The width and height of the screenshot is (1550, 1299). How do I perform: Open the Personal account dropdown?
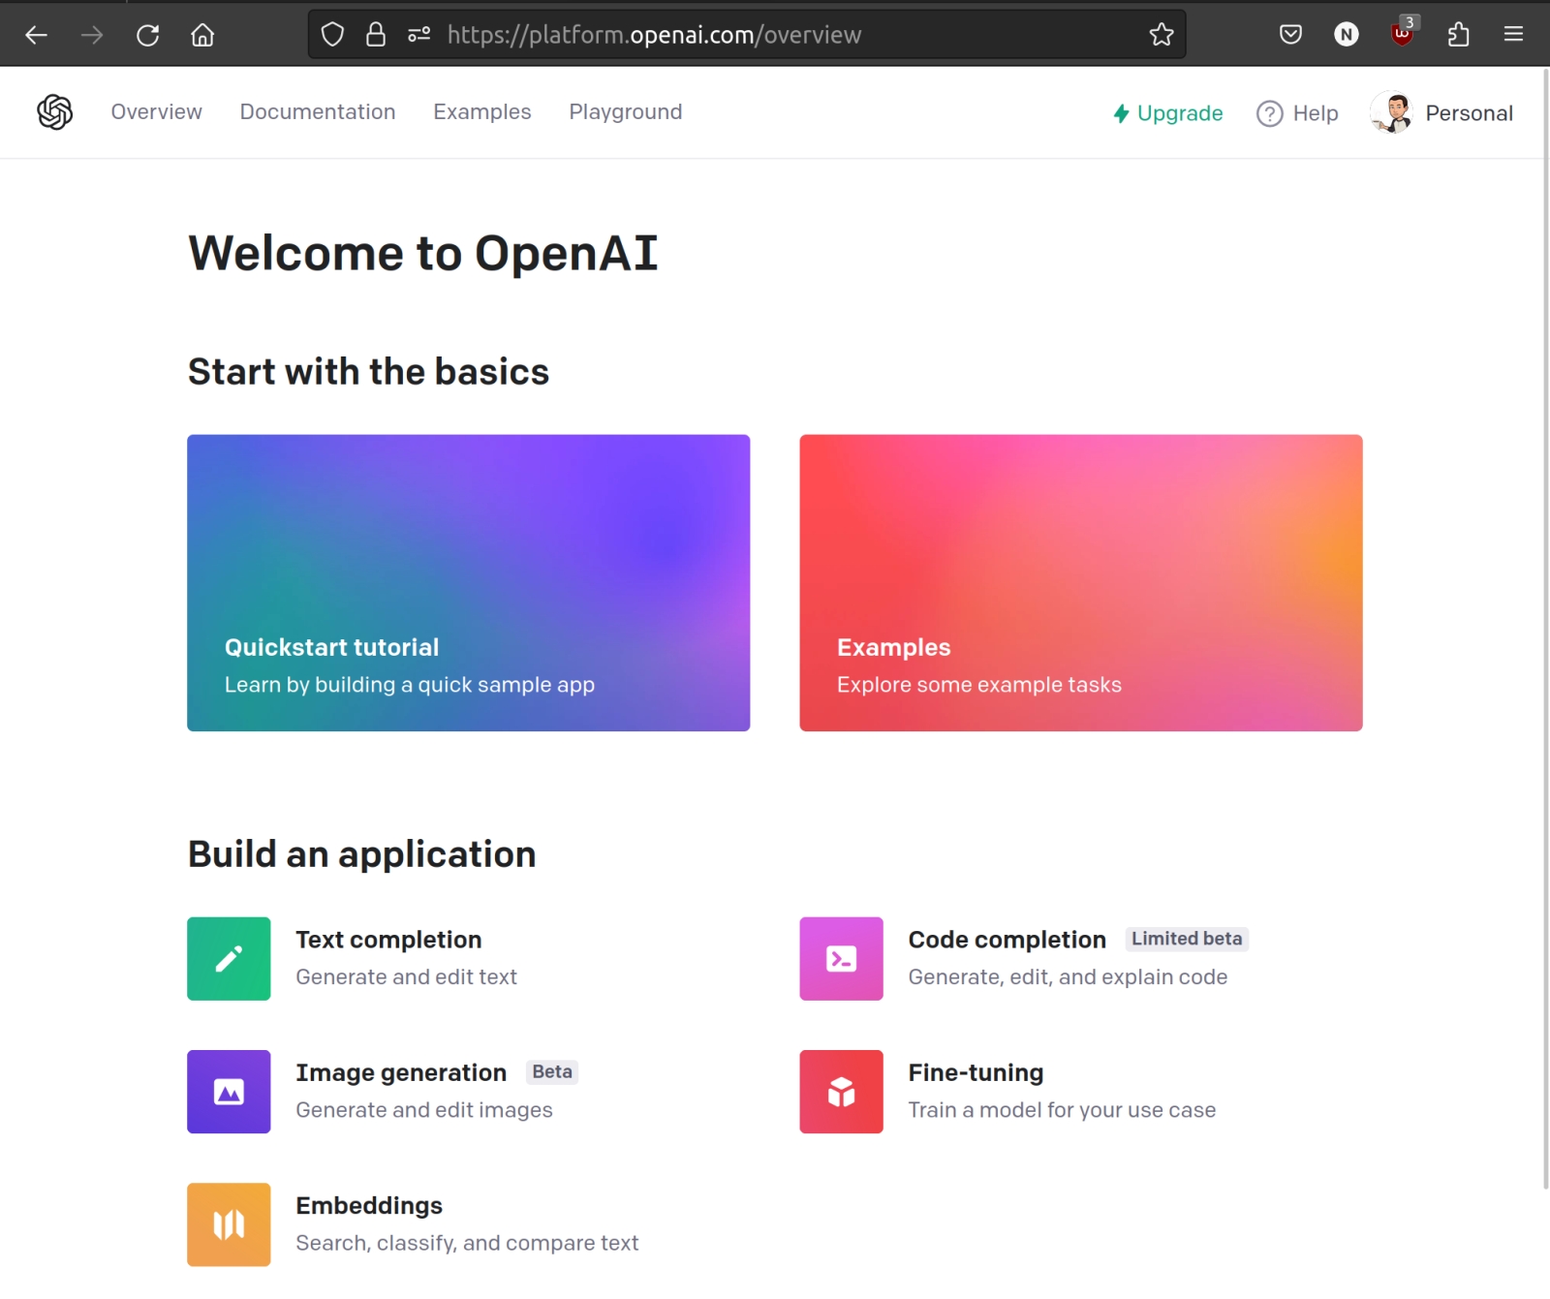pyautogui.click(x=1469, y=113)
